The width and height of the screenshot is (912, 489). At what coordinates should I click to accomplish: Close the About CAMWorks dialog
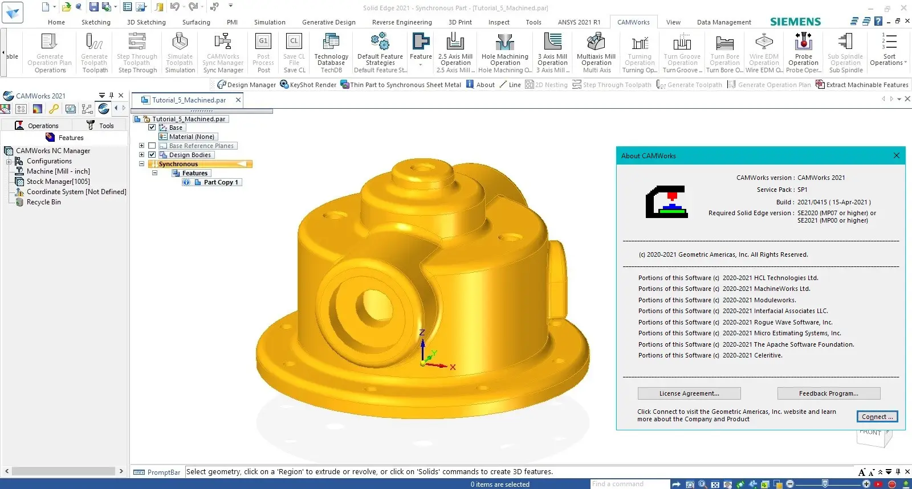point(897,155)
